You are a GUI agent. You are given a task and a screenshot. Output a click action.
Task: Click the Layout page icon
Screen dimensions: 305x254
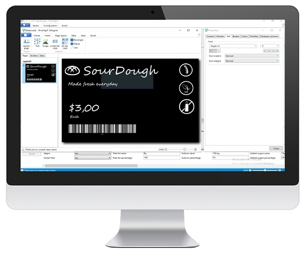click(x=26, y=44)
